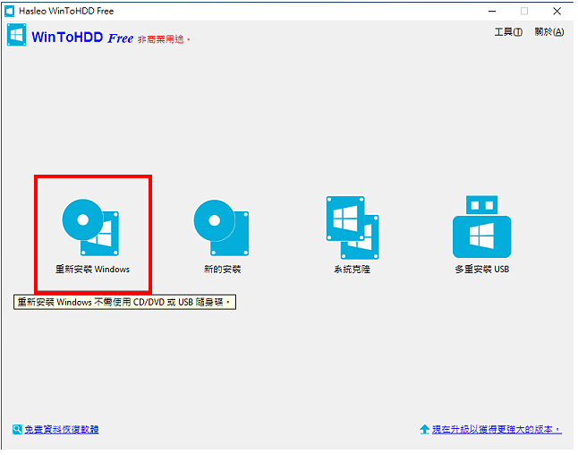Viewport: 578px width, 455px height.
Task: Click the WinToHDD logo icon in the header
Action: 17,35
